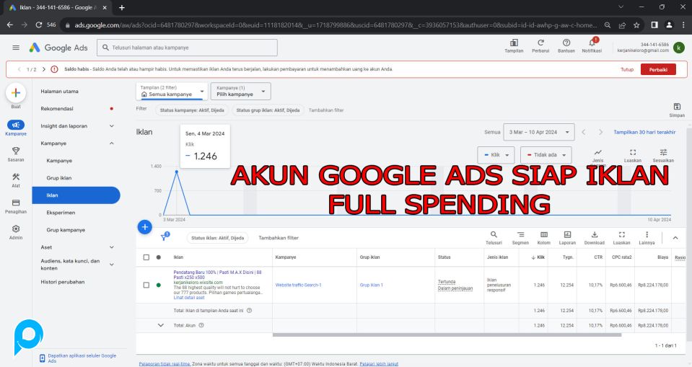Image resolution: width=692 pixels, height=367 pixels.
Task: Open the Semua kampanye view dropdown
Action: tap(172, 92)
